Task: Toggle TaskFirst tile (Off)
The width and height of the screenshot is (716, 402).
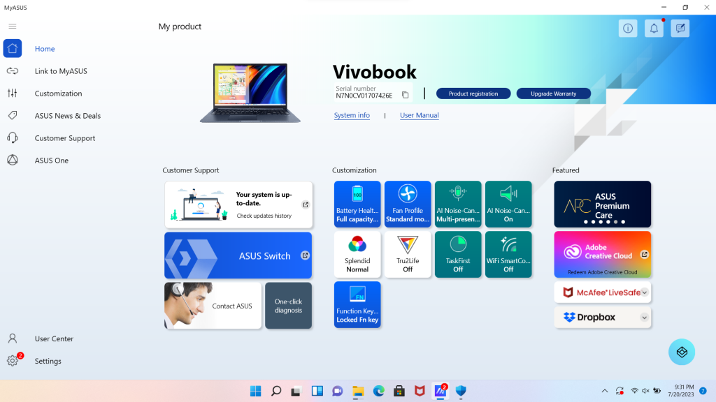Action: (458, 254)
